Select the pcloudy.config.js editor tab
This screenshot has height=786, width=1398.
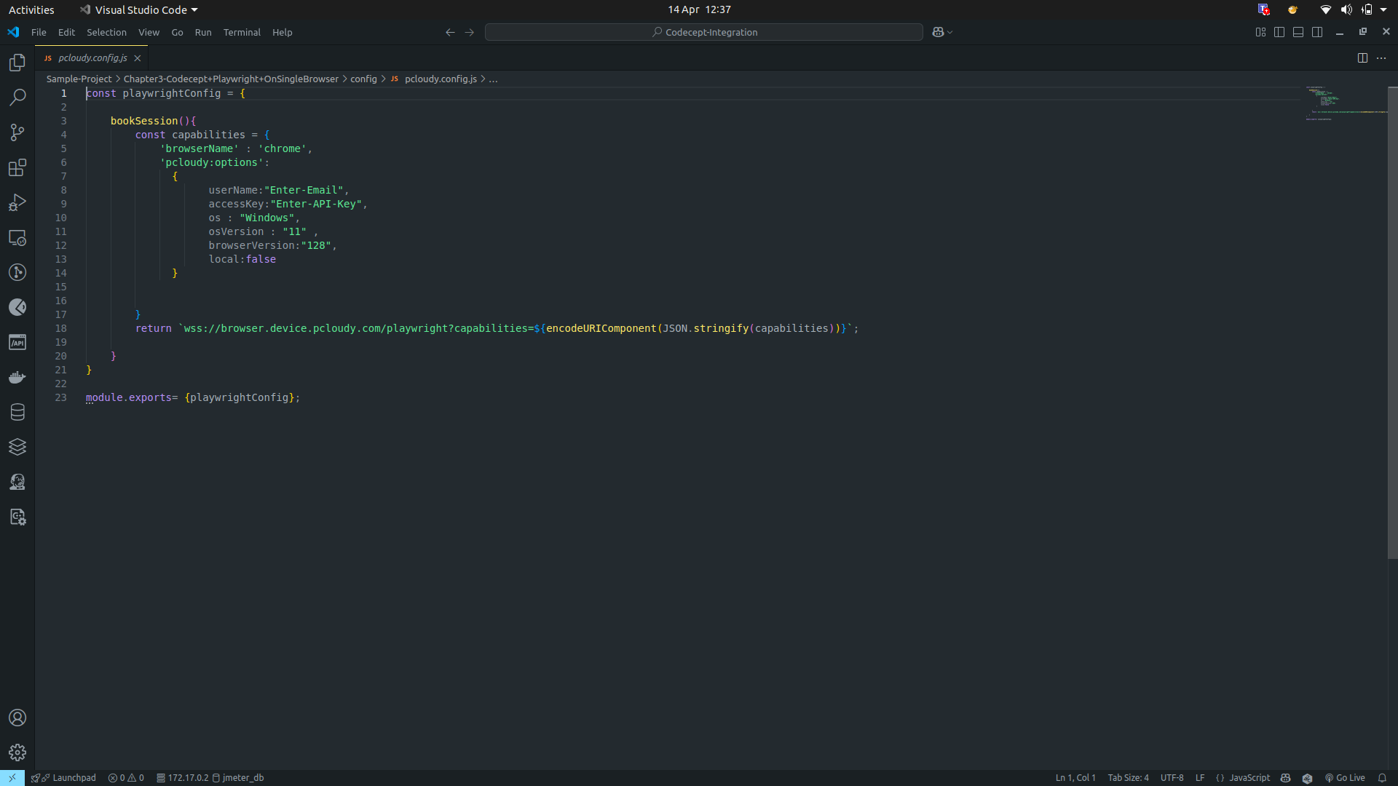[x=92, y=58]
